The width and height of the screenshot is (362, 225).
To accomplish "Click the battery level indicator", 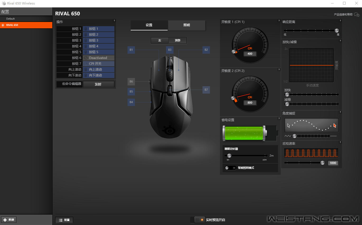I will click(251, 133).
